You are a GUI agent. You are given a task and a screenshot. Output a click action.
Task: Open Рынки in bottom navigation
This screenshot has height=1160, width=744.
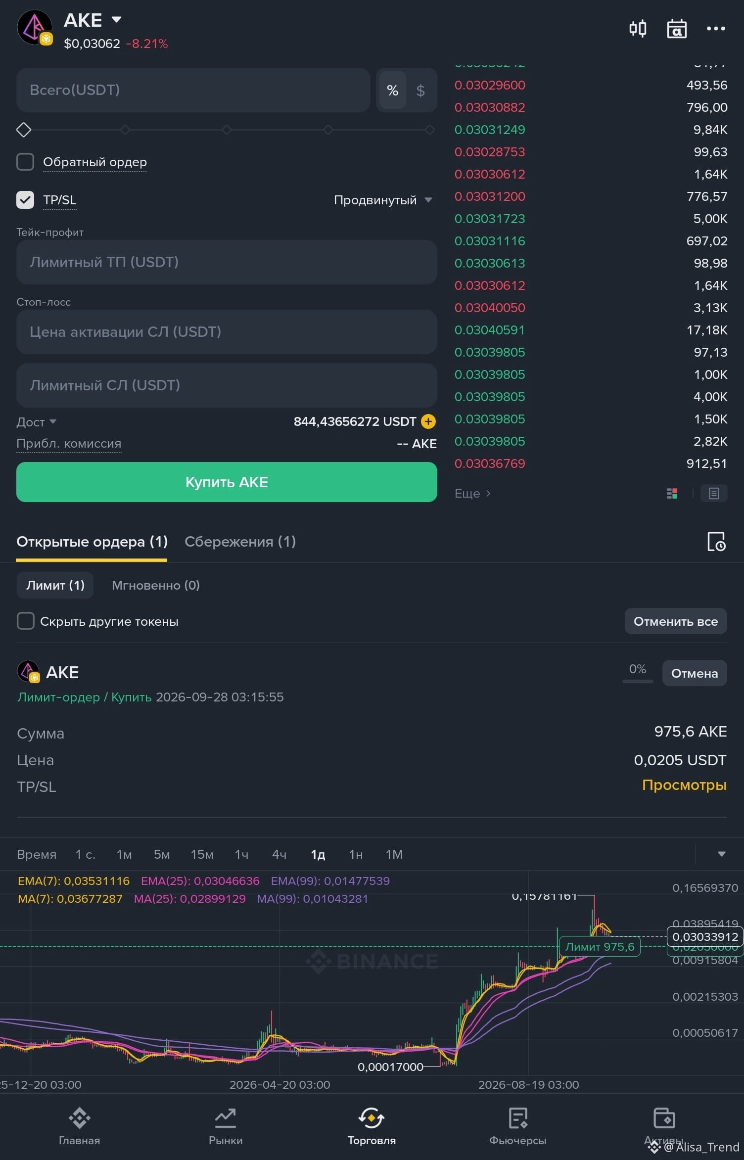point(226,1125)
